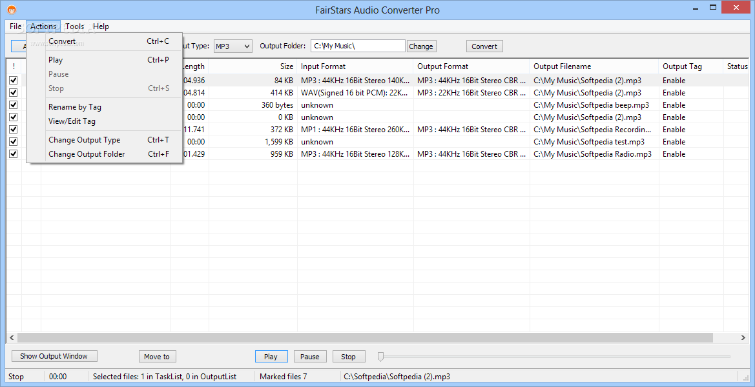Viewport: 755px width, 387px height.
Task: Click the Output Folder path field
Action: coord(358,46)
